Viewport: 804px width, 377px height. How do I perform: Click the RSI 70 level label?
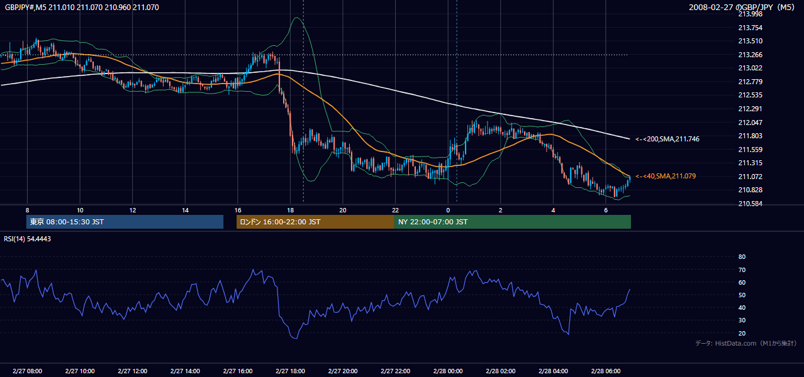(x=742, y=270)
